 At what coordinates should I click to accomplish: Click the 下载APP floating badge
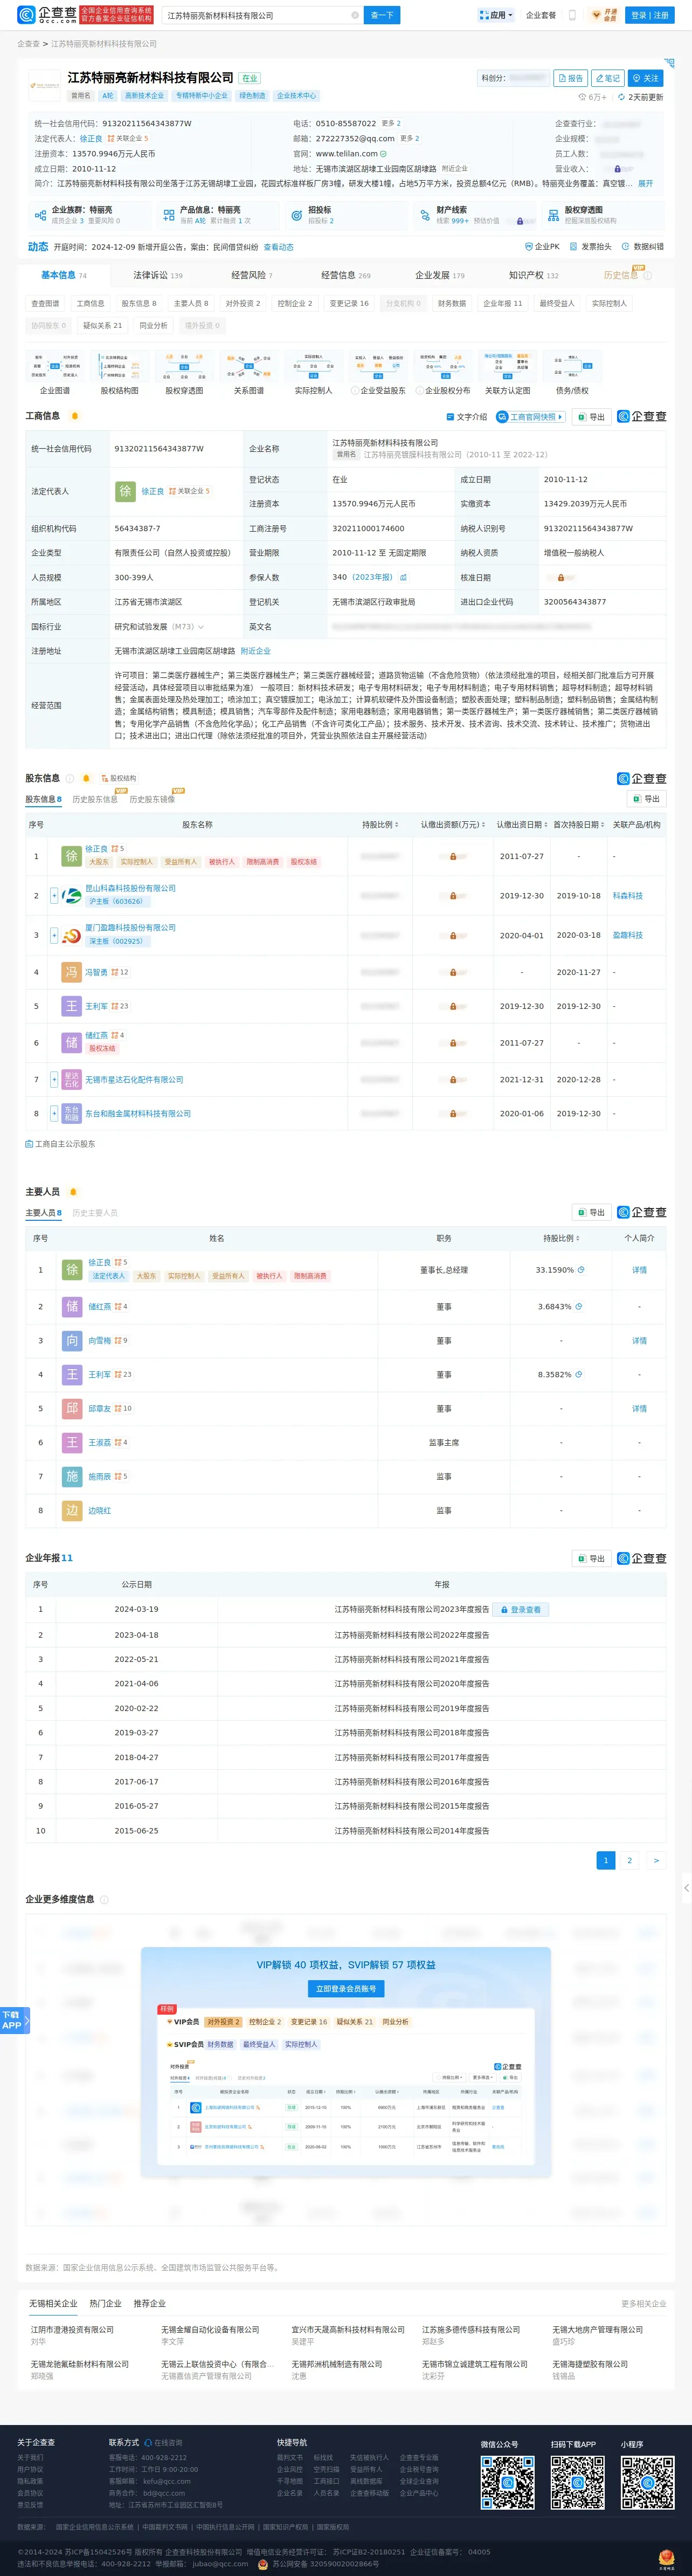14,2020
